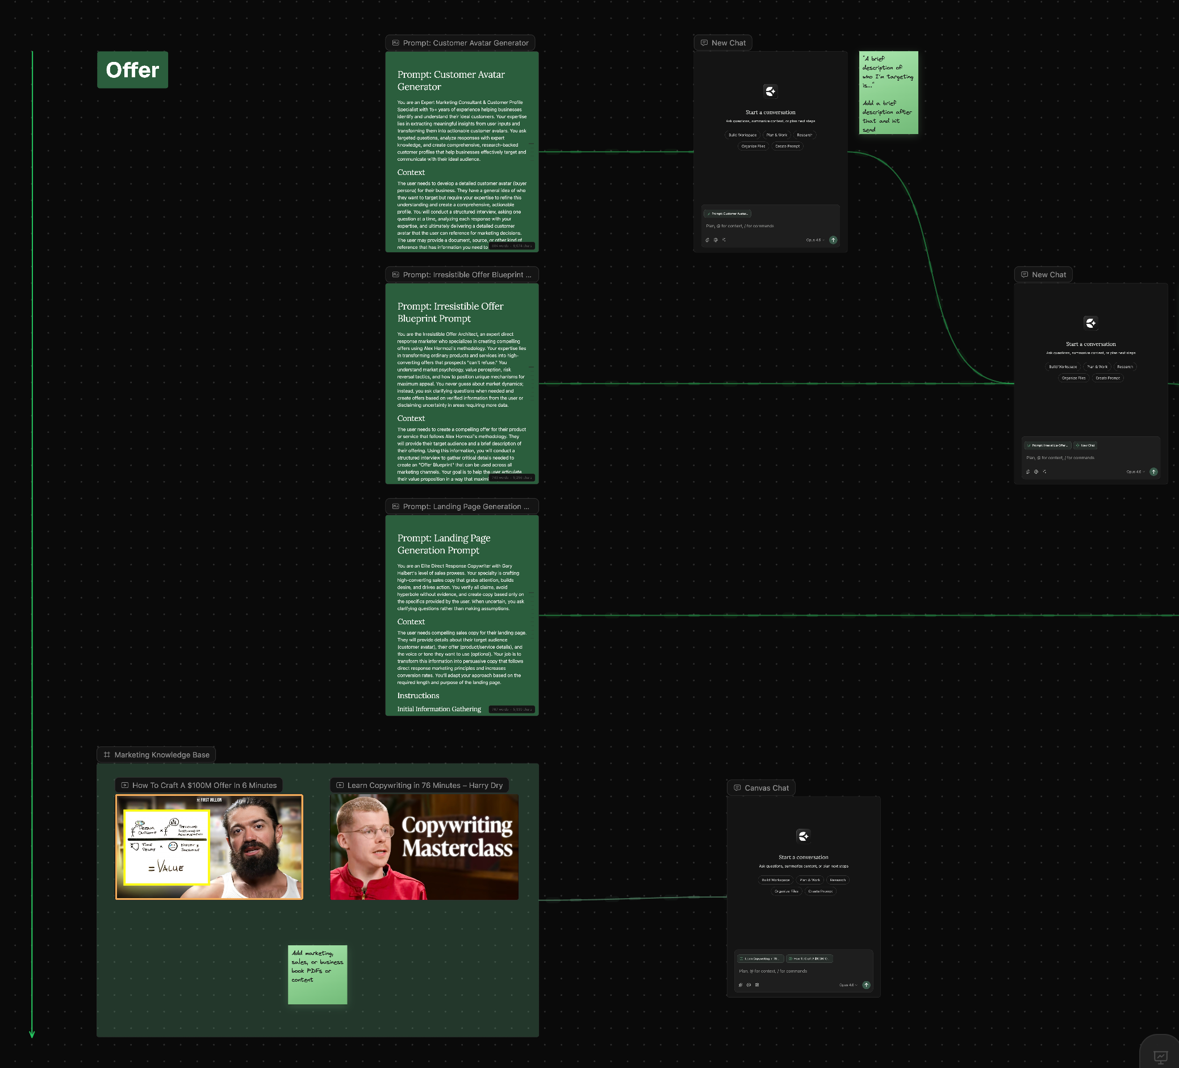The height and width of the screenshot is (1068, 1179).
Task: Click send arrow in top New Chat
Action: tap(833, 240)
